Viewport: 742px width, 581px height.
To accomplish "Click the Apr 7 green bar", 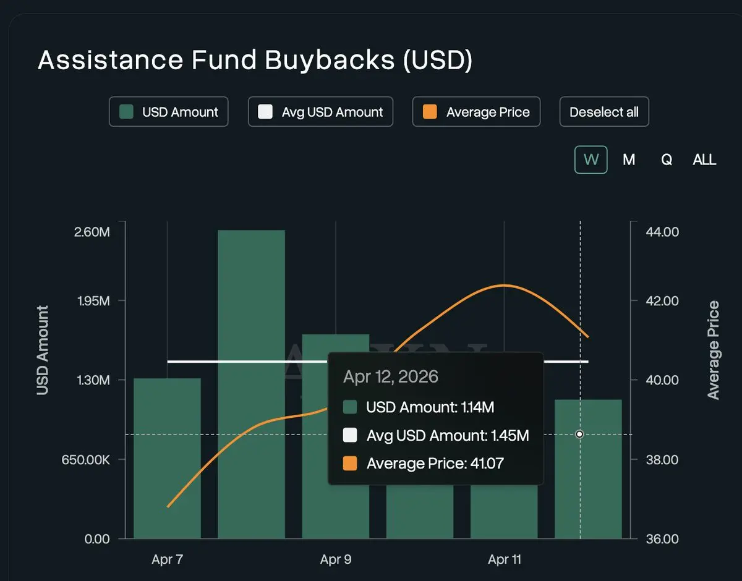I will point(167,457).
